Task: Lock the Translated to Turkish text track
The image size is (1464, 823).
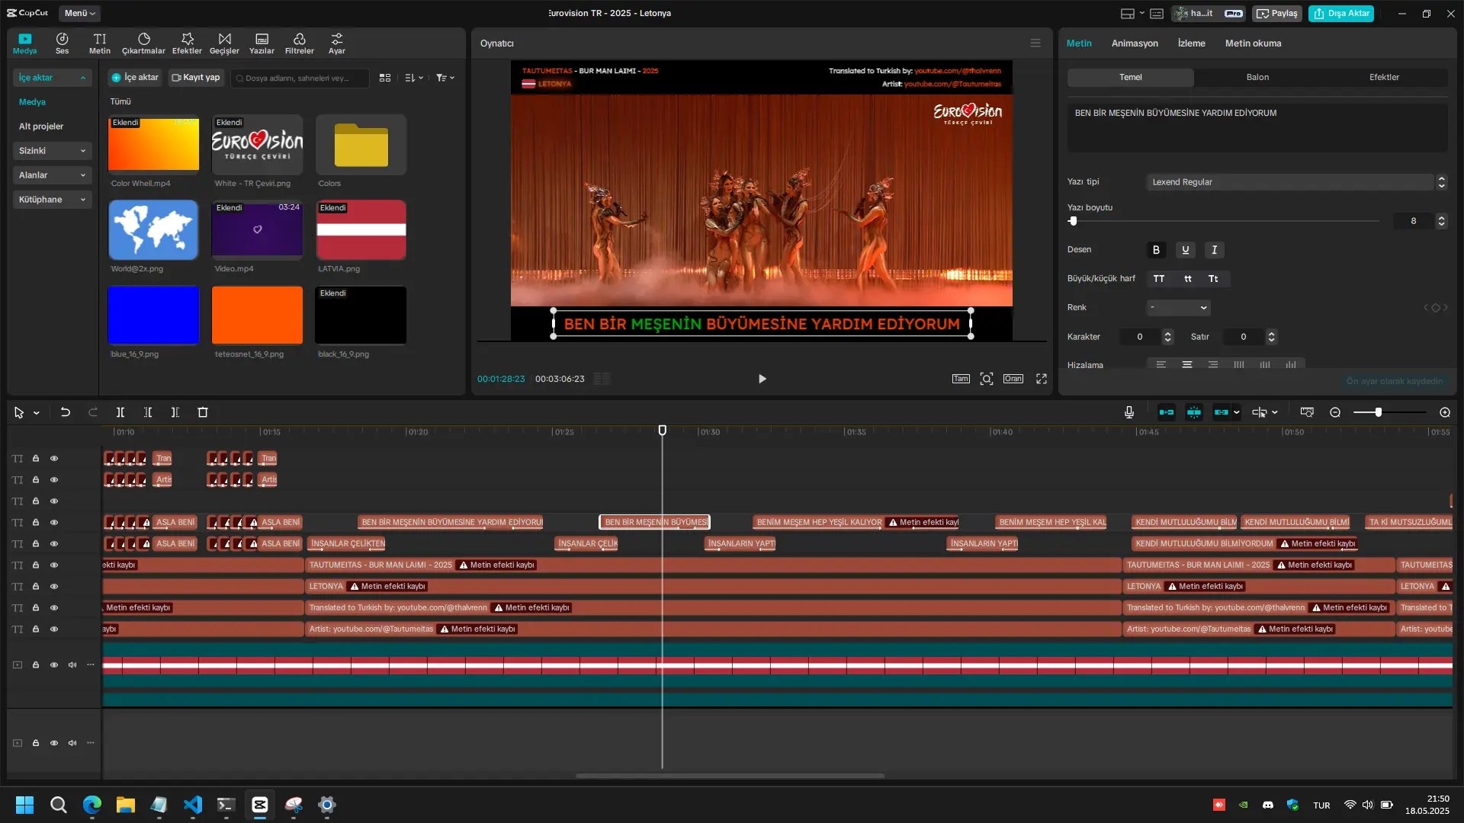Action: point(36,608)
